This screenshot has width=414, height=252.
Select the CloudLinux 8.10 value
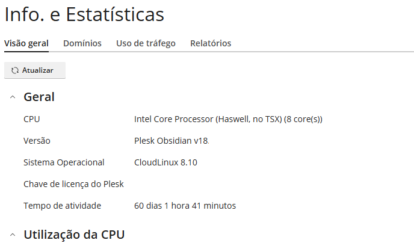tap(165, 162)
